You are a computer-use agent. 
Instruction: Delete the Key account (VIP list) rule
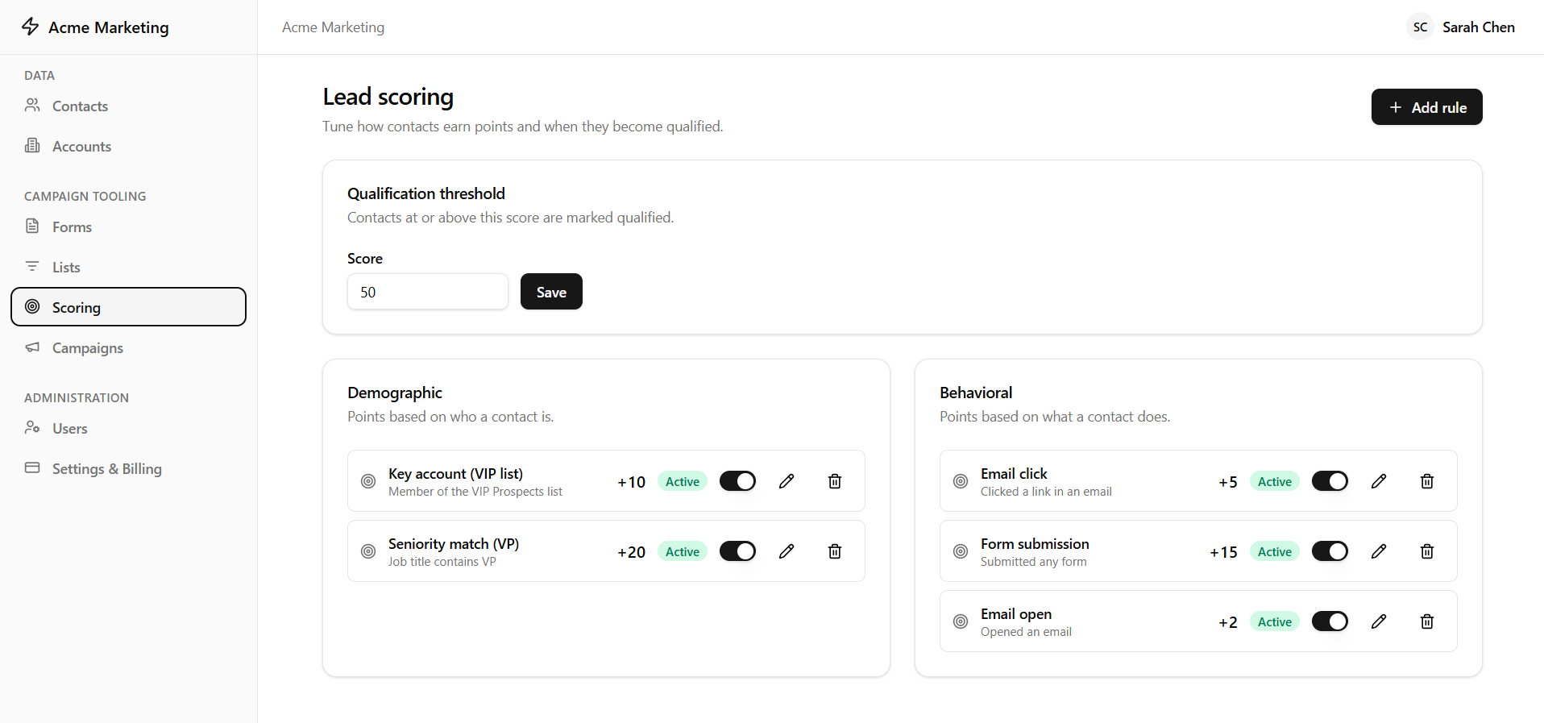coord(835,481)
